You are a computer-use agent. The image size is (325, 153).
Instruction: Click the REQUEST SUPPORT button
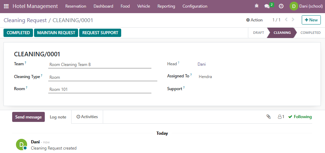(x=100, y=33)
